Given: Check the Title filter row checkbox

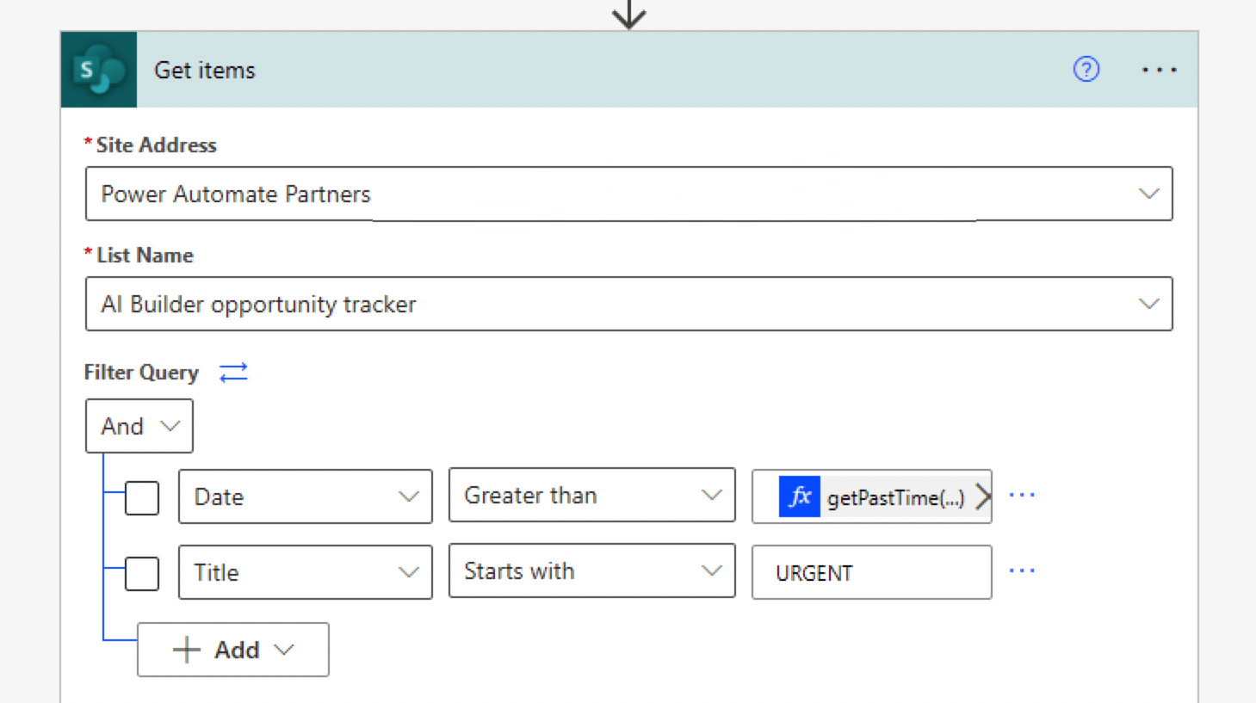Looking at the screenshot, I should coord(142,573).
